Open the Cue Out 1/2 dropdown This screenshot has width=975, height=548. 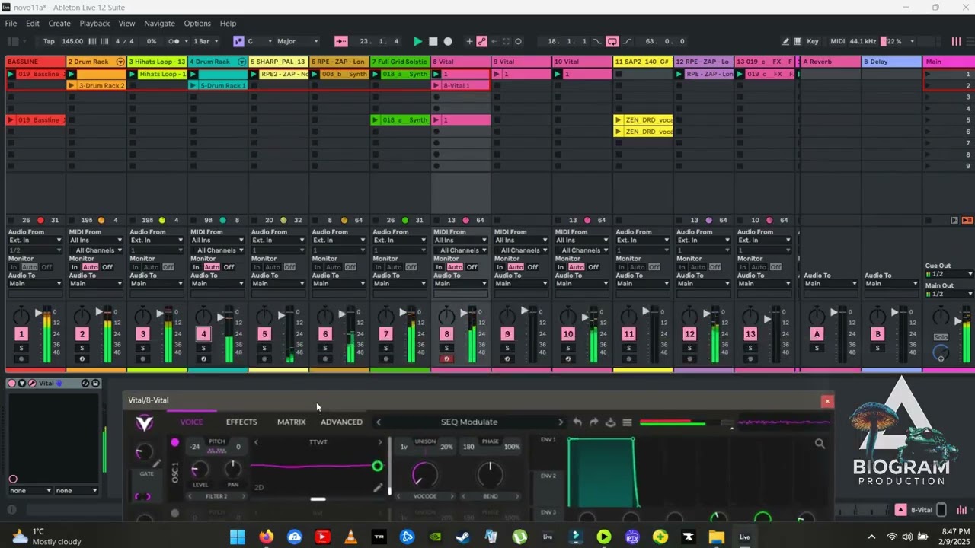coord(949,274)
